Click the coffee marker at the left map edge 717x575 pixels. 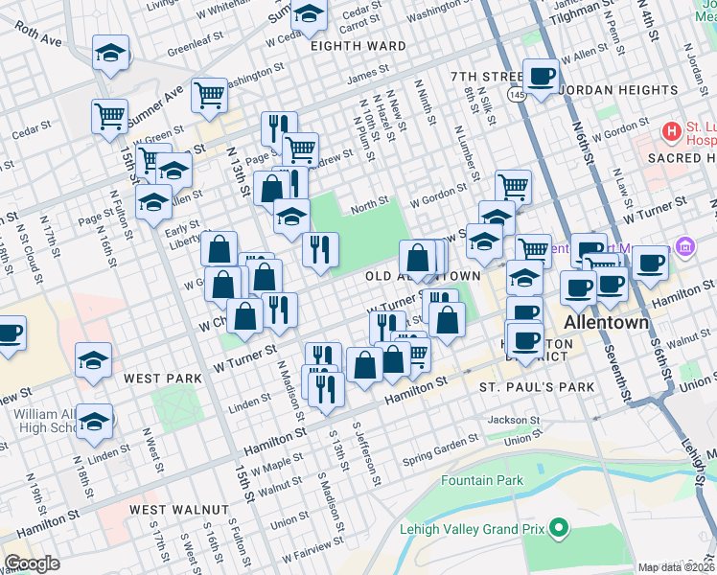tap(10, 333)
